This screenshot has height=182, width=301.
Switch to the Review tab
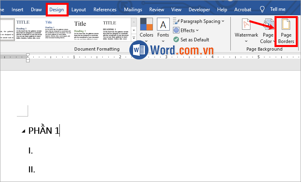(x=157, y=10)
